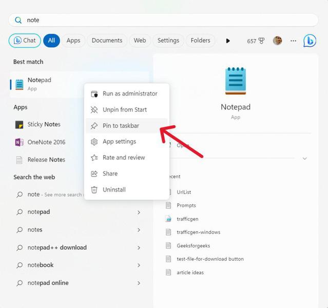
Task: Click the Release Notes document icon
Action: (19, 160)
